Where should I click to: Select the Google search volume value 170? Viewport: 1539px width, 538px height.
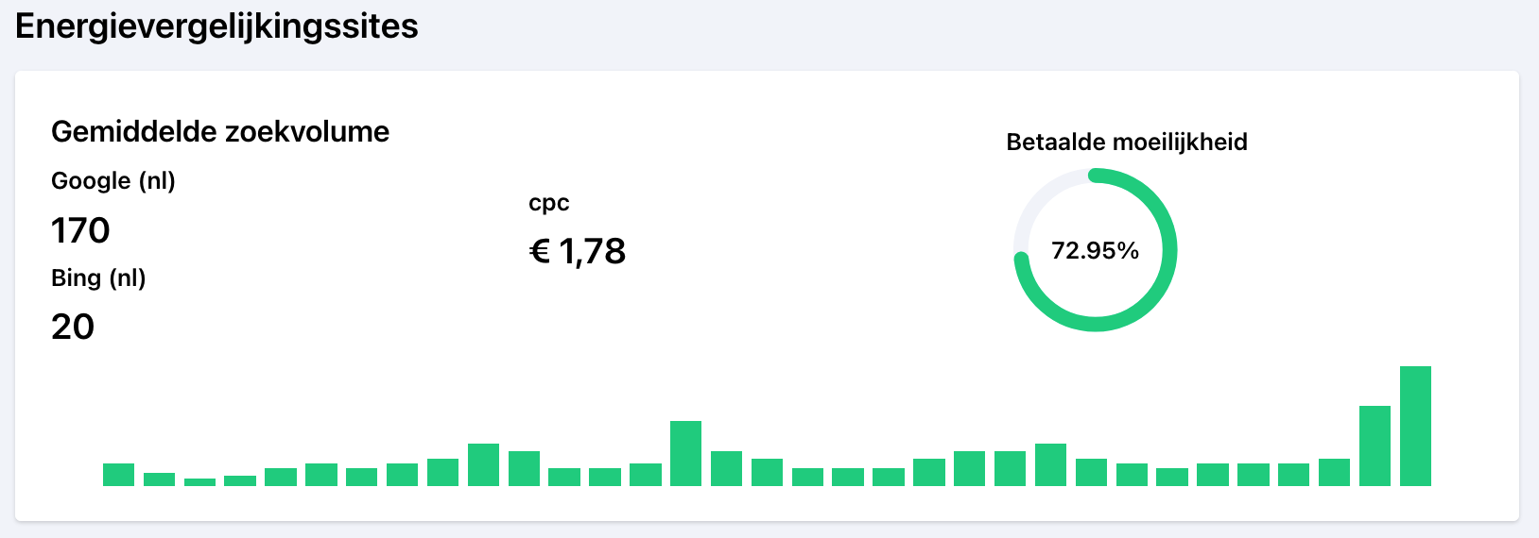point(80,230)
